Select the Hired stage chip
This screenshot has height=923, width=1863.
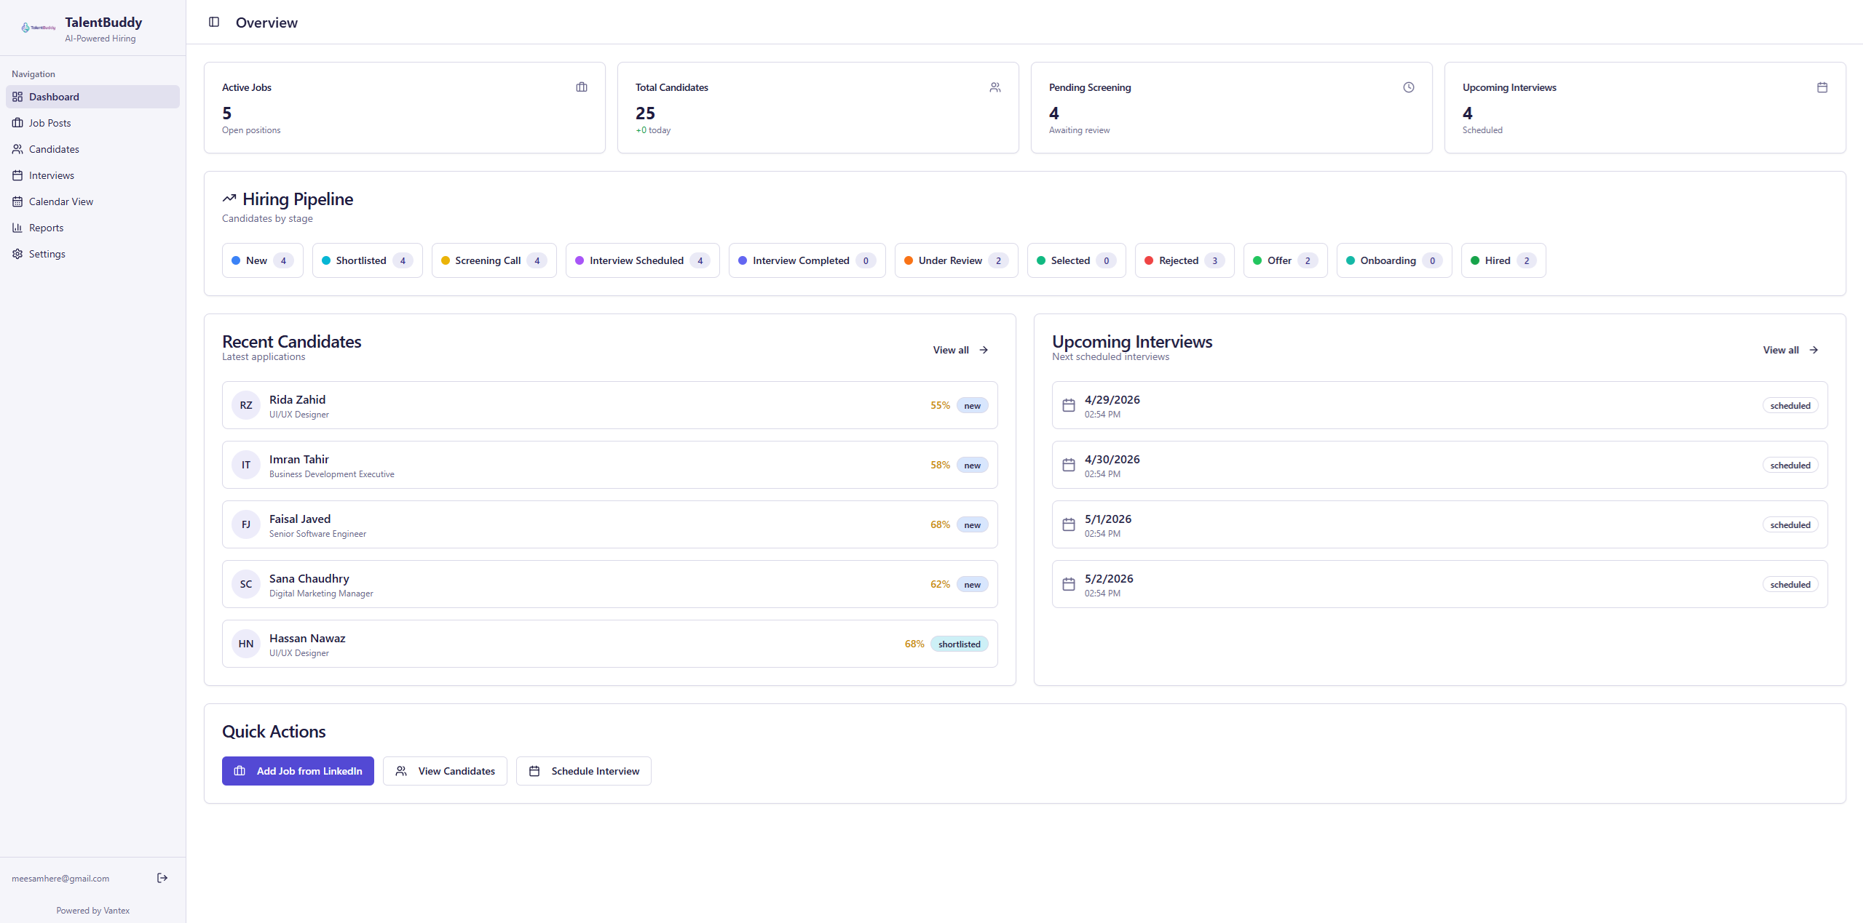(1503, 260)
